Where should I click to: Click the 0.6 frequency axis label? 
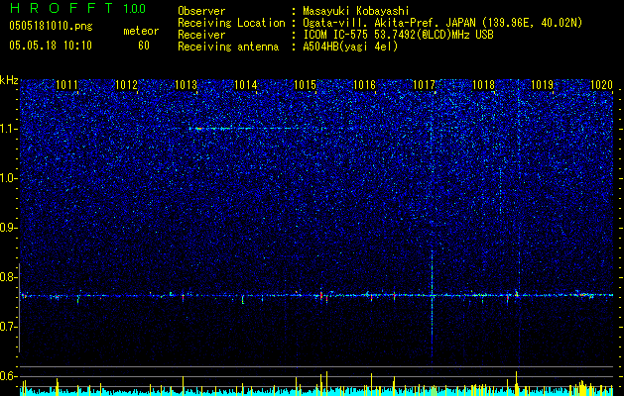tap(8, 376)
